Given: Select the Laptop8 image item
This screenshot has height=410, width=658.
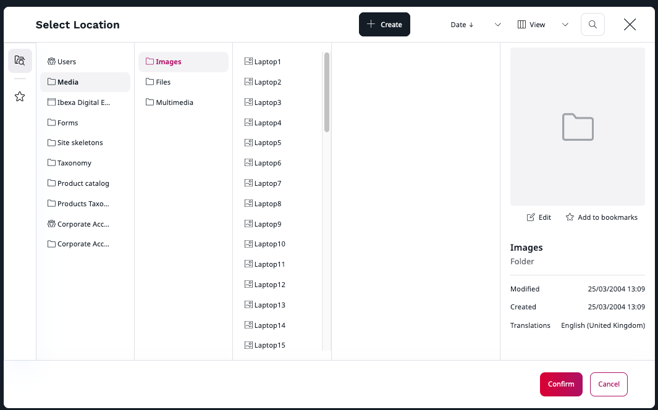Looking at the screenshot, I should click(268, 204).
